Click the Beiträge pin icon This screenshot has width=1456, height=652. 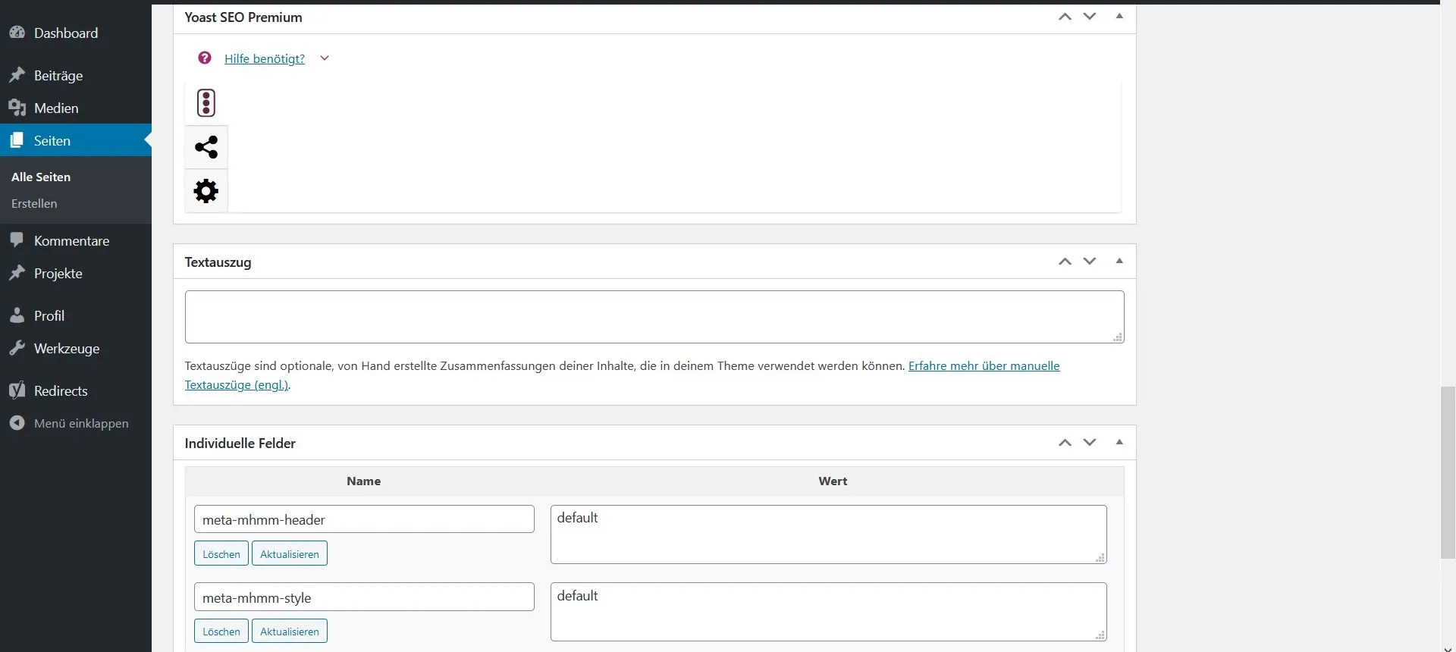[17, 75]
